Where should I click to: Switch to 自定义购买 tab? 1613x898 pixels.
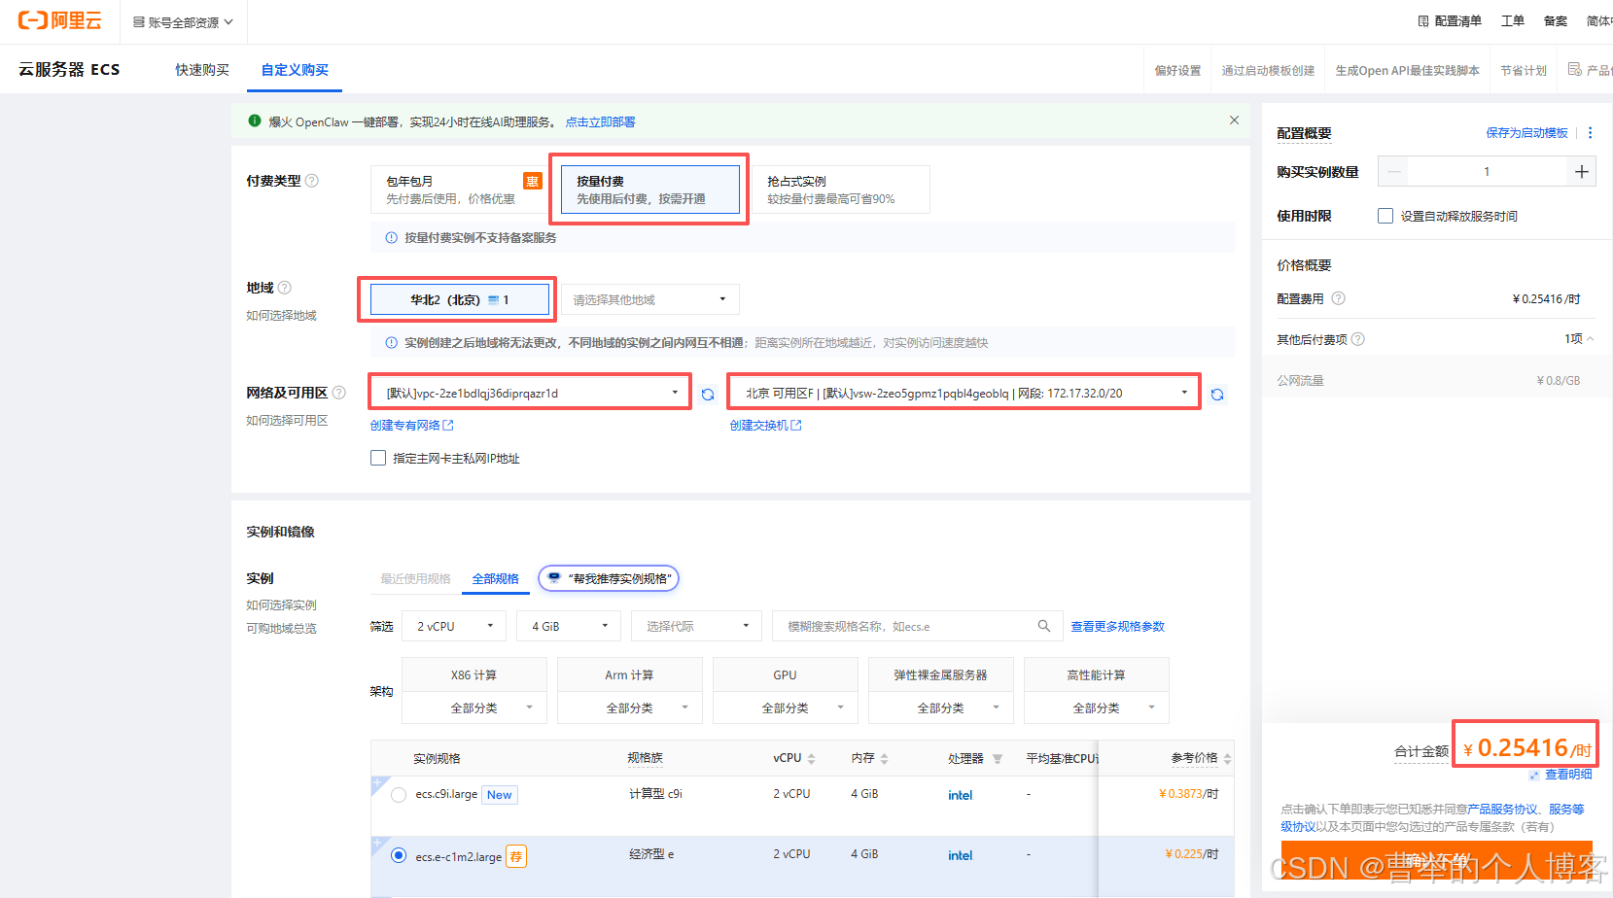click(295, 70)
